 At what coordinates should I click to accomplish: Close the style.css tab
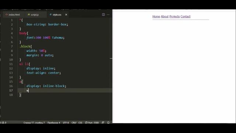tap(66, 15)
